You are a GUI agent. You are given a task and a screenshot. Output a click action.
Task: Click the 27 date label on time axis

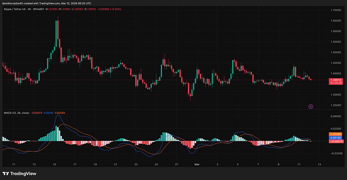177,164
